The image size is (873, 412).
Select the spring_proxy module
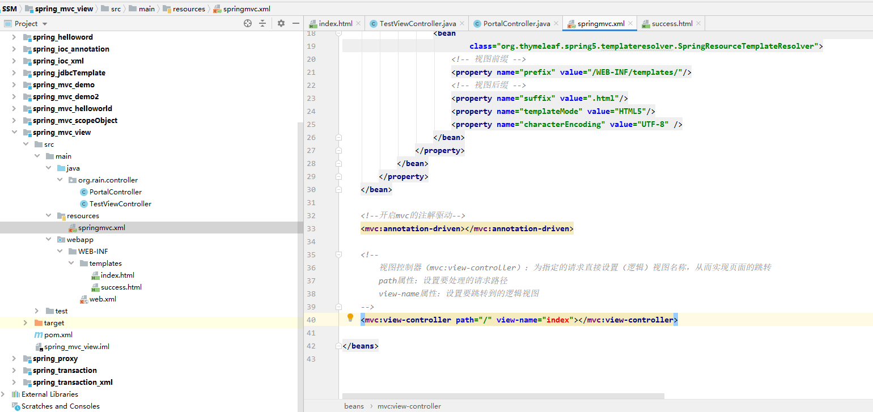pyautogui.click(x=55, y=358)
